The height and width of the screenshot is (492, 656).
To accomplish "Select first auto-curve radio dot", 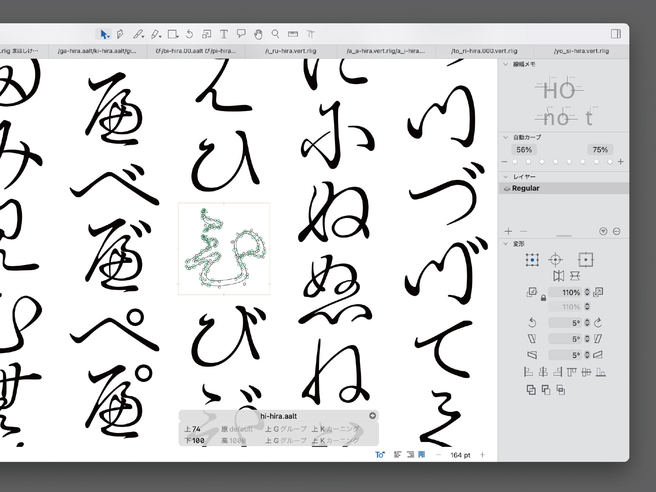I will (x=515, y=162).
